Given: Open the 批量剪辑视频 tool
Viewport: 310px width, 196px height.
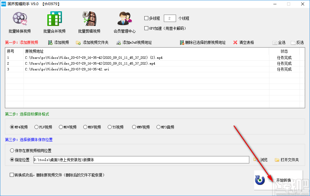Looking at the screenshot, I should 89,22.
